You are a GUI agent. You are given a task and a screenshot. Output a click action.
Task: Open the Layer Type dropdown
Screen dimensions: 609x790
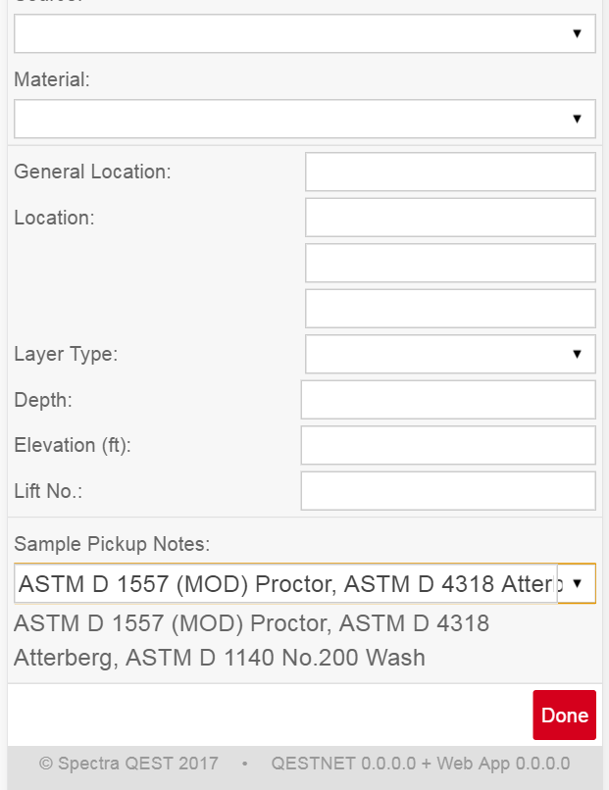tap(450, 354)
